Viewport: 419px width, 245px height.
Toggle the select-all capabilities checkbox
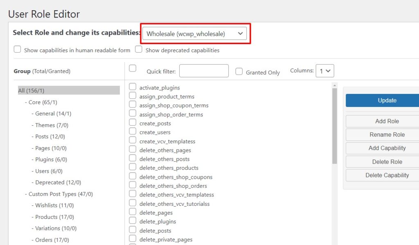coord(133,69)
